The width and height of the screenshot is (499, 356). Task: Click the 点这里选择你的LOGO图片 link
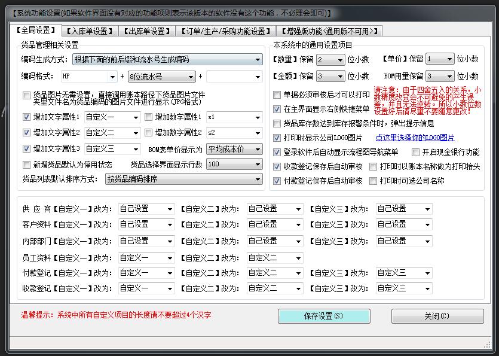tap(415, 138)
